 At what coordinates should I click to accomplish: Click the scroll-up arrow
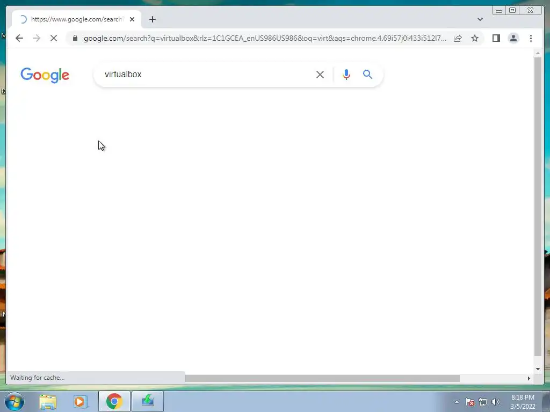538,53
